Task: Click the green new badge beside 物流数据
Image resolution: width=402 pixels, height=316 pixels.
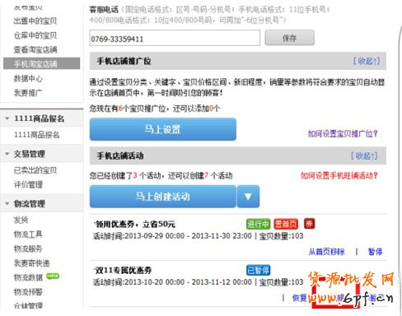Action: point(53,276)
